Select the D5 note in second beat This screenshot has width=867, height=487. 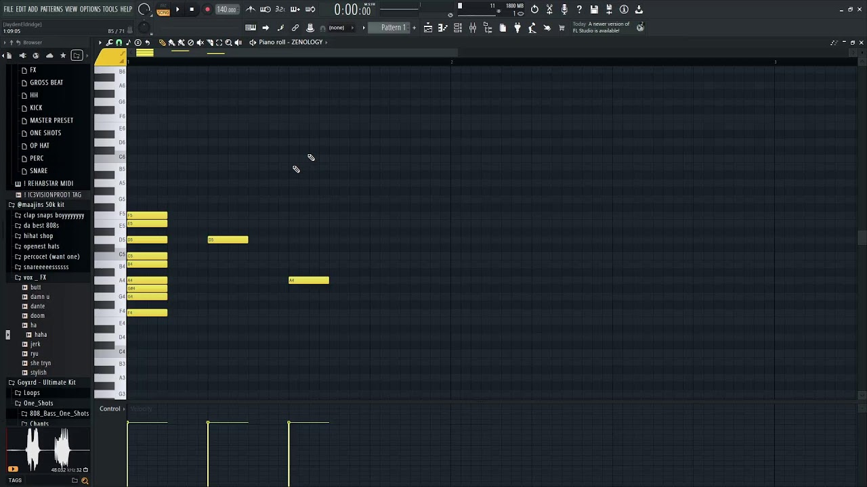click(x=228, y=240)
